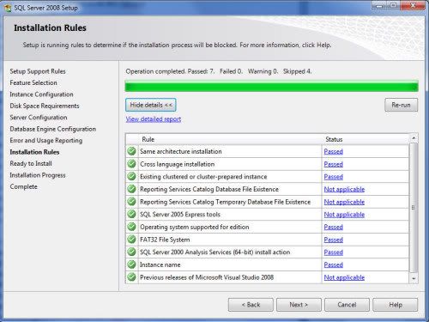Screen dimensions: 429x322
Task: Select Installation Progress step
Action: point(38,175)
